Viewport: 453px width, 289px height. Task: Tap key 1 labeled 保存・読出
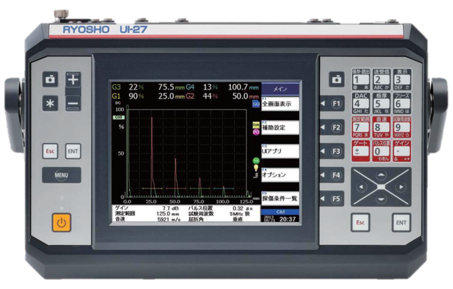coord(361,79)
